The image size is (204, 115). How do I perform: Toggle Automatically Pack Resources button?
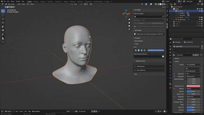156,50
